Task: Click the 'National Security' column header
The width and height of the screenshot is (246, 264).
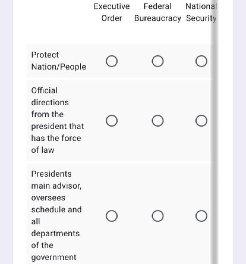Action: pyautogui.click(x=201, y=12)
